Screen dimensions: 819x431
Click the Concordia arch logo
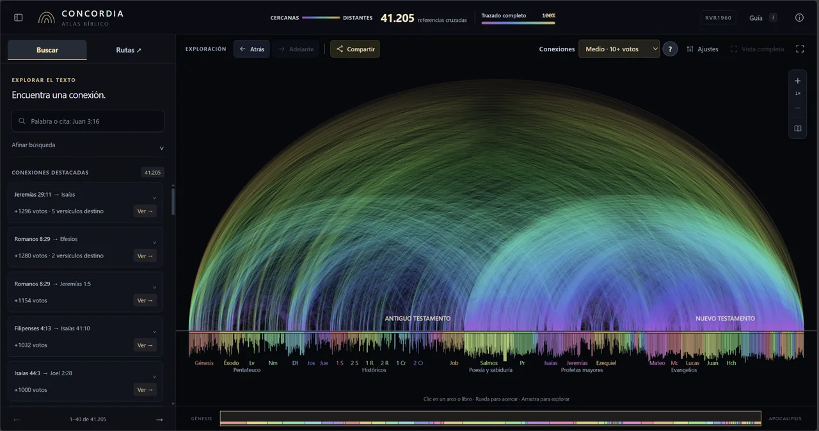[x=47, y=18]
